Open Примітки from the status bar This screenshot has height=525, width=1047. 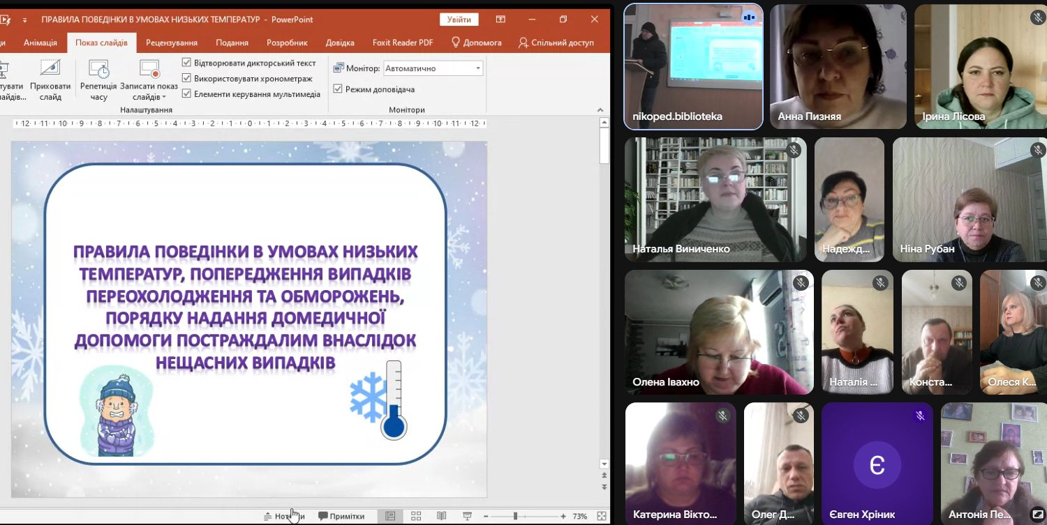pyautogui.click(x=341, y=516)
